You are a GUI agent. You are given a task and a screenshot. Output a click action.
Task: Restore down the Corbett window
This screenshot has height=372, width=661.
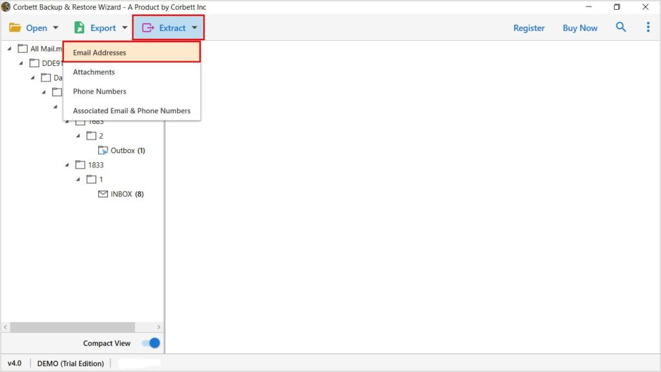pos(616,6)
